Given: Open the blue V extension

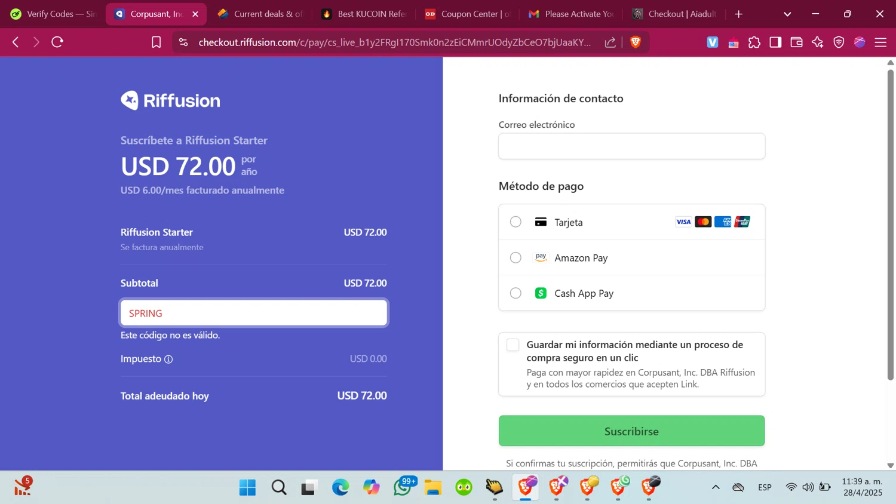Looking at the screenshot, I should 713,42.
